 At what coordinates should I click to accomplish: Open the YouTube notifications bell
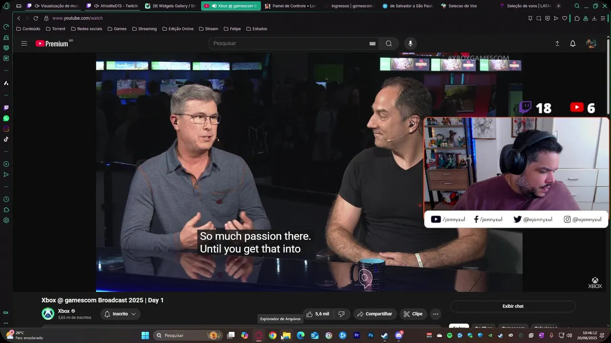[x=573, y=43]
